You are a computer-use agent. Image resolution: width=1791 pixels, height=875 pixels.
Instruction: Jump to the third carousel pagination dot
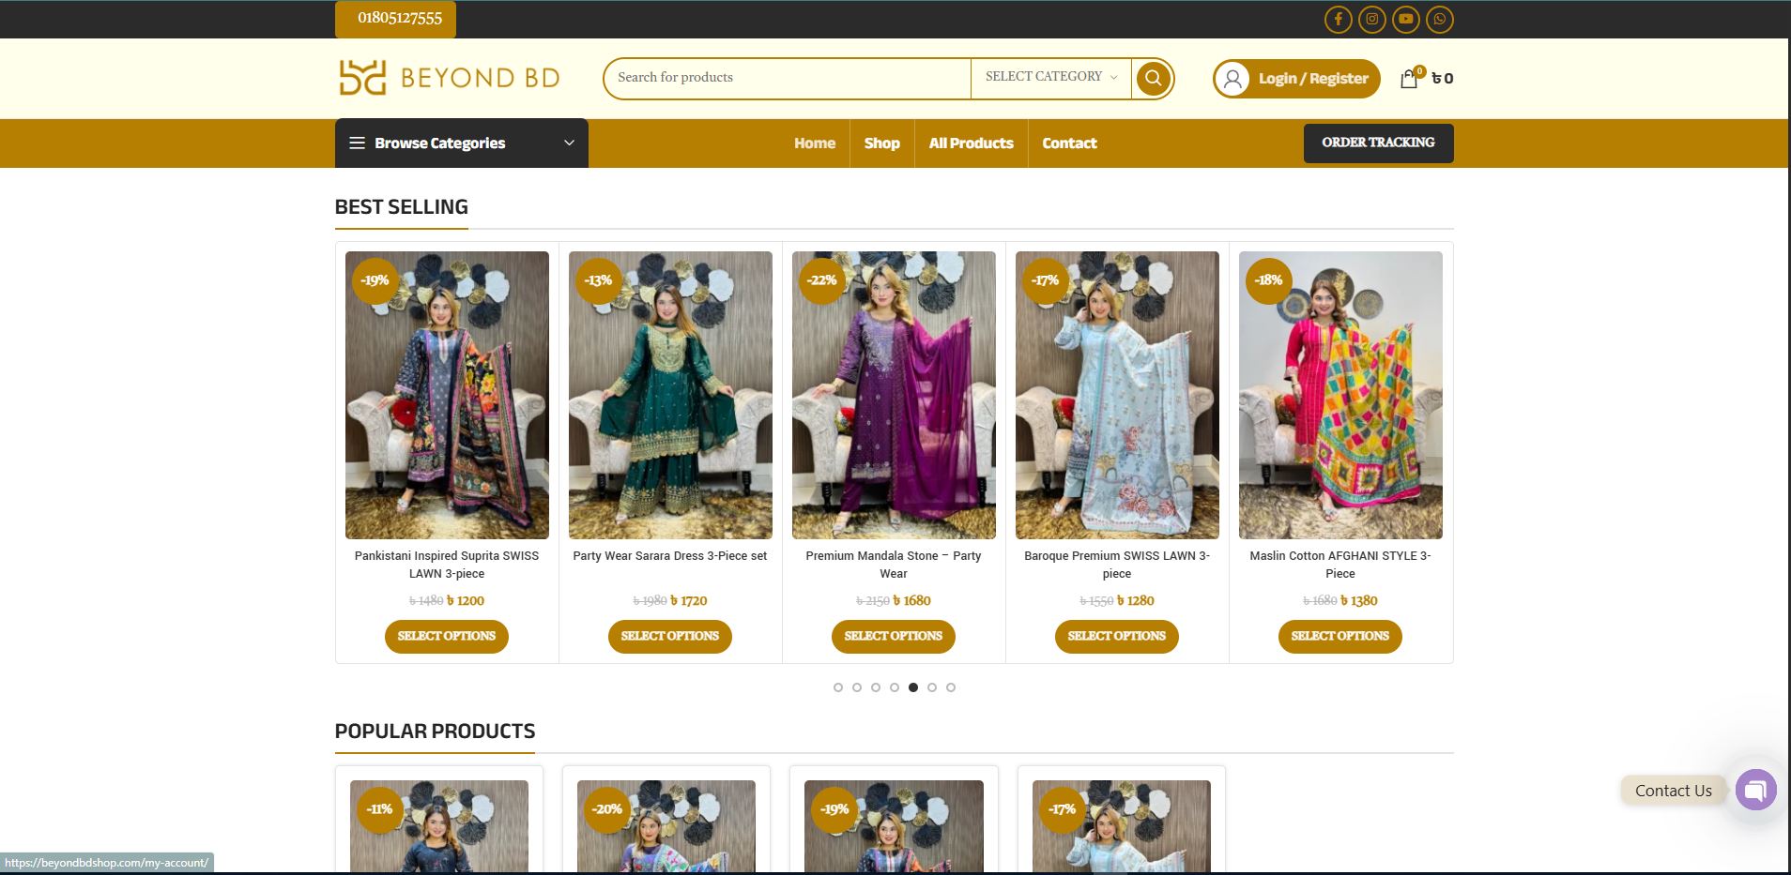coord(876,687)
